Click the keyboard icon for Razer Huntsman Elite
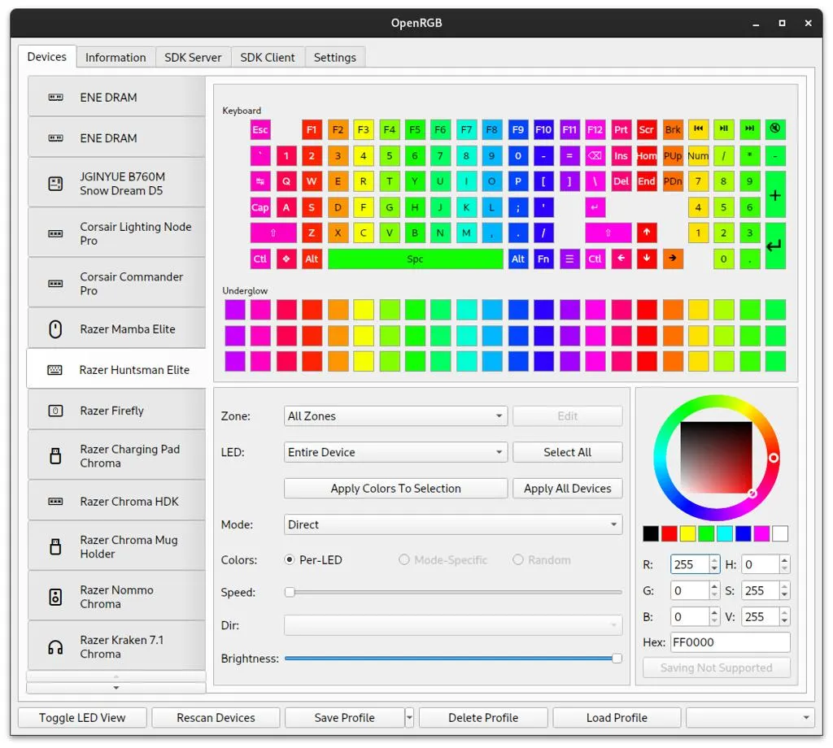 tap(55, 370)
